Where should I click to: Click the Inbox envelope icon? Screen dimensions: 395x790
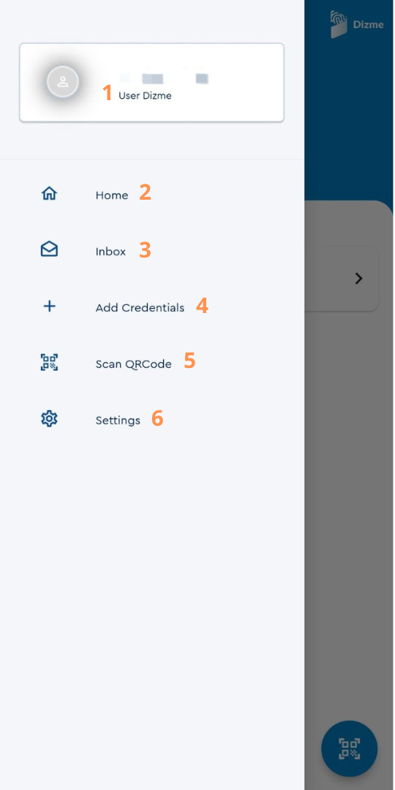point(49,249)
